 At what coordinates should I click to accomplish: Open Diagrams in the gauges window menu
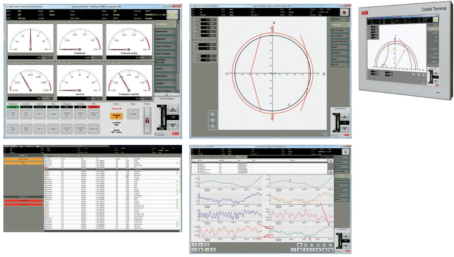click(166, 39)
